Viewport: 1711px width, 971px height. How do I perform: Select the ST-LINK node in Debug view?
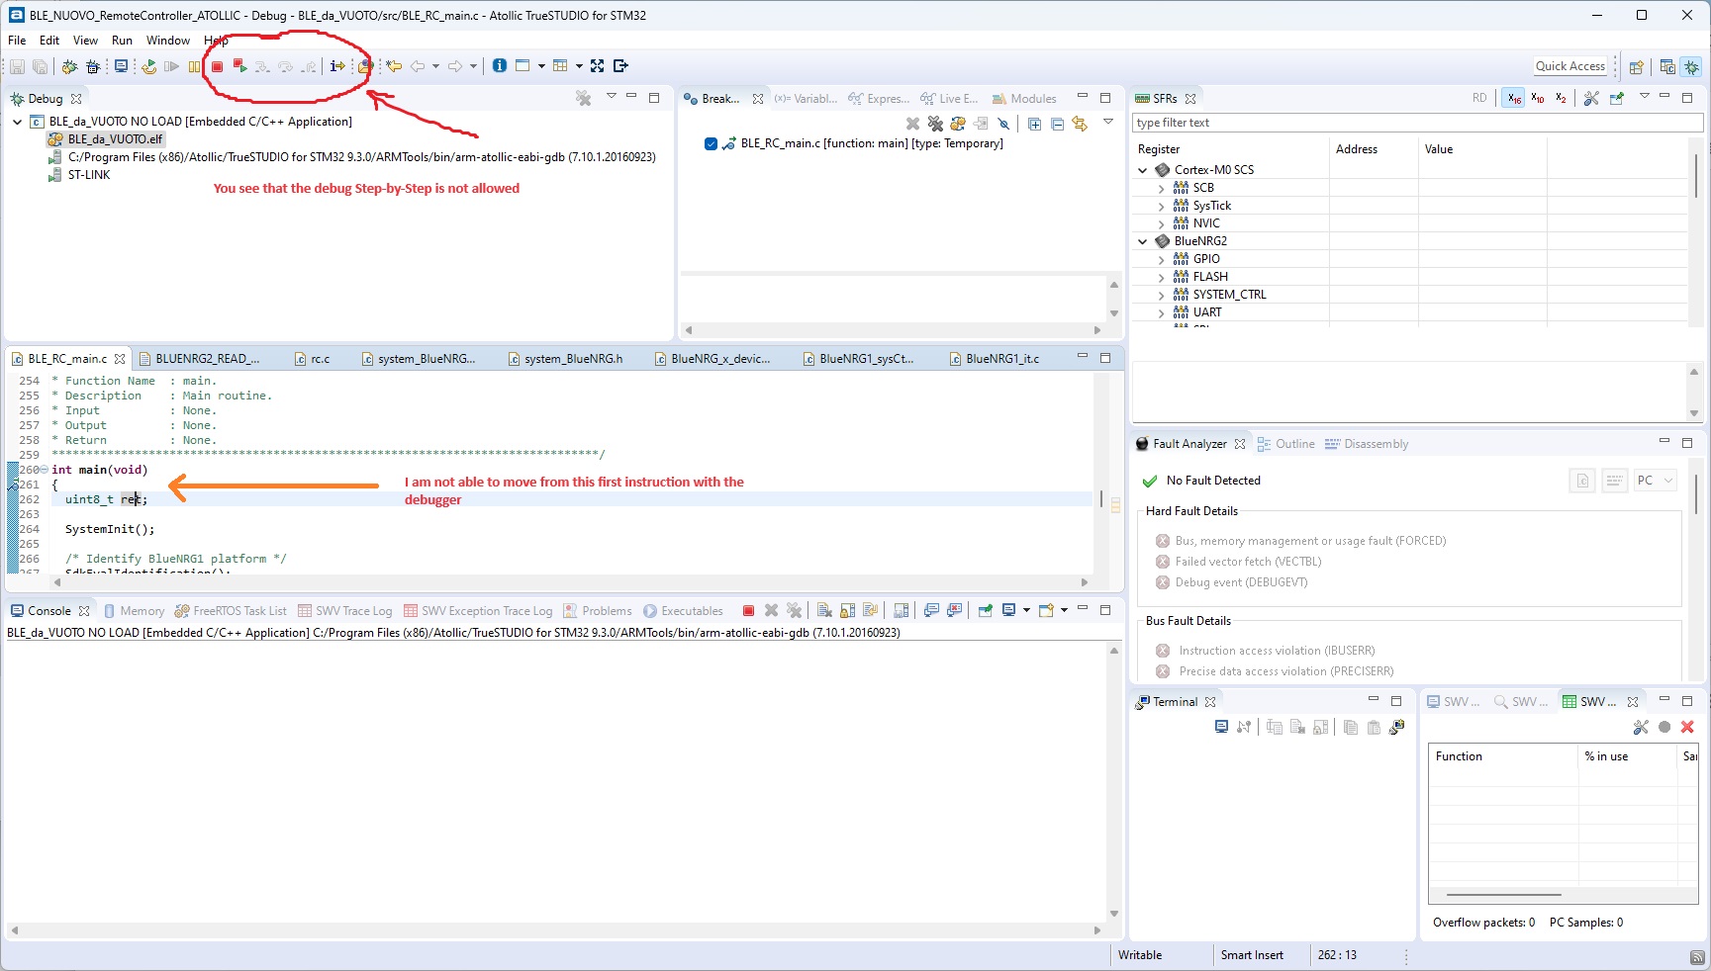tap(88, 175)
